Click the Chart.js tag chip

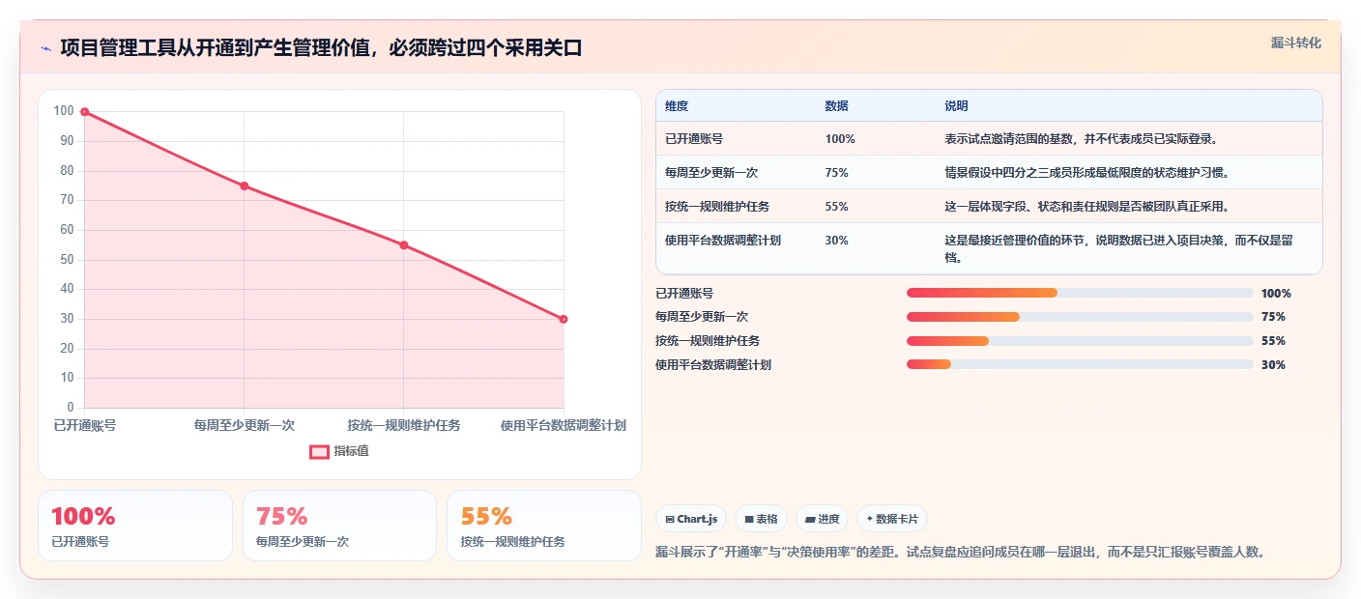coord(691,519)
